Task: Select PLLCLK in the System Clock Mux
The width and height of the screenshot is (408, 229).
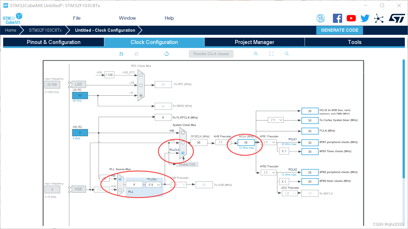Action: coord(183,153)
